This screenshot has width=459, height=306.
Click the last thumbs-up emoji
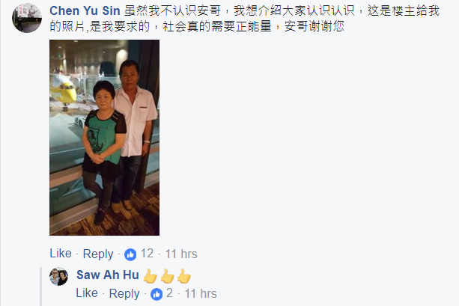[x=184, y=276]
